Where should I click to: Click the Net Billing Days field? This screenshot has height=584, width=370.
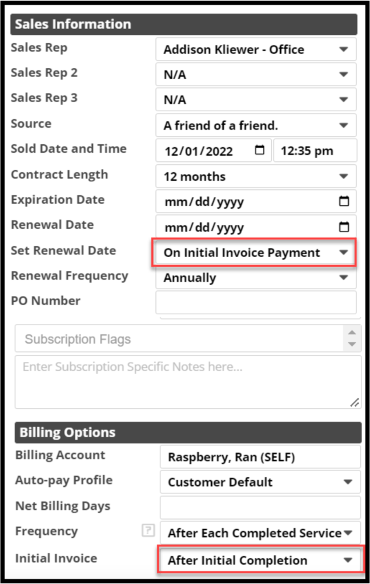click(x=260, y=507)
